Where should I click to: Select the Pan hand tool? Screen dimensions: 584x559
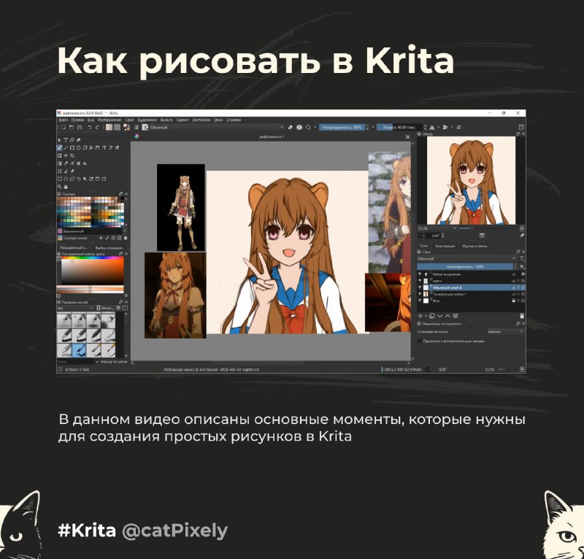click(66, 187)
